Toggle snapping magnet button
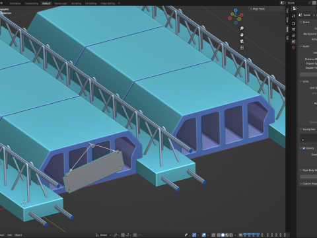The width and height of the screenshot is (317, 238). (123, 235)
